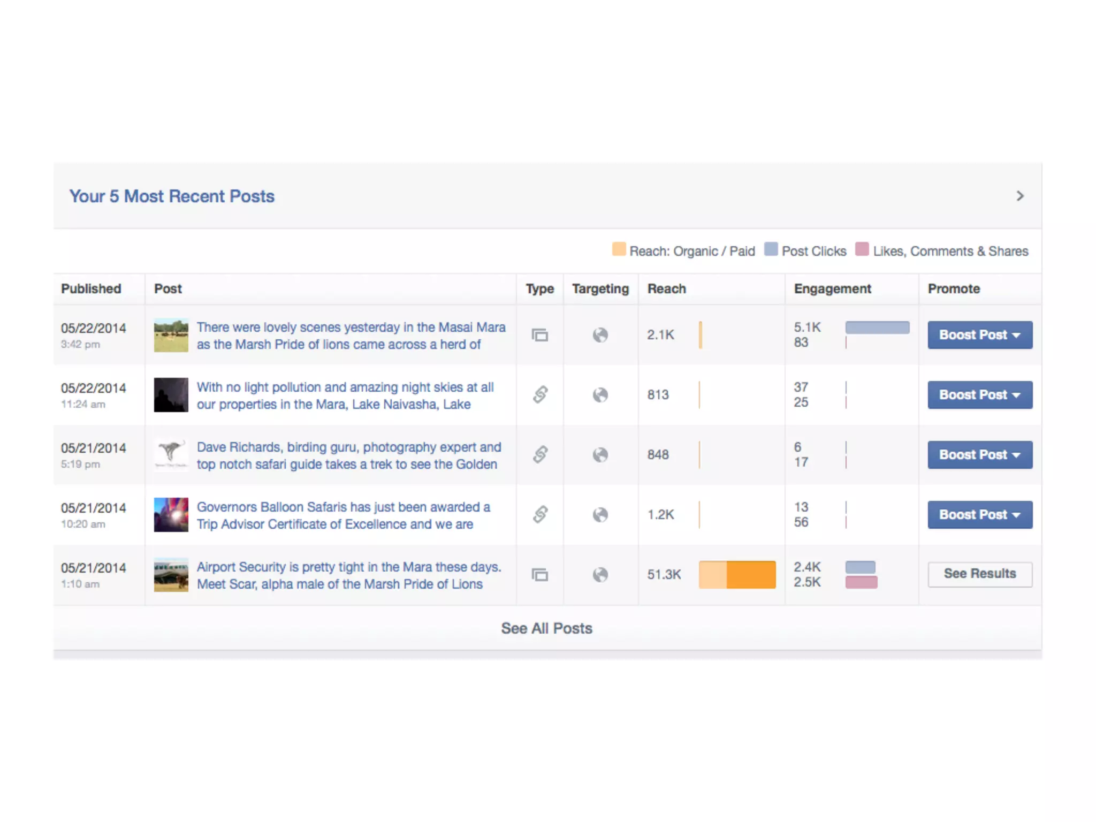Click photo type icon for Airport Security post
Image resolution: width=1096 pixels, height=822 pixels.
click(539, 575)
